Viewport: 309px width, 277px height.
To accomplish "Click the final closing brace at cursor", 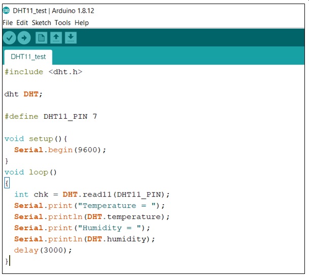I will pyautogui.click(x=7, y=261).
